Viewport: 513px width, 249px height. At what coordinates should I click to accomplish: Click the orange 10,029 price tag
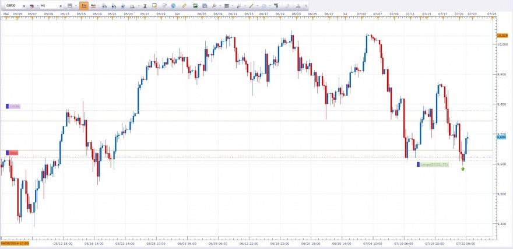point(502,36)
